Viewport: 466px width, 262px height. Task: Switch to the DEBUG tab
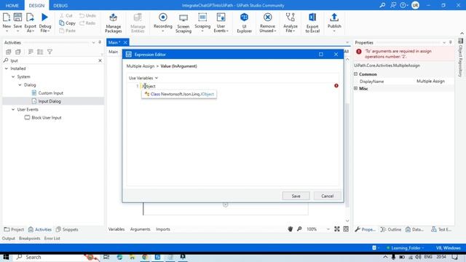(x=60, y=5)
